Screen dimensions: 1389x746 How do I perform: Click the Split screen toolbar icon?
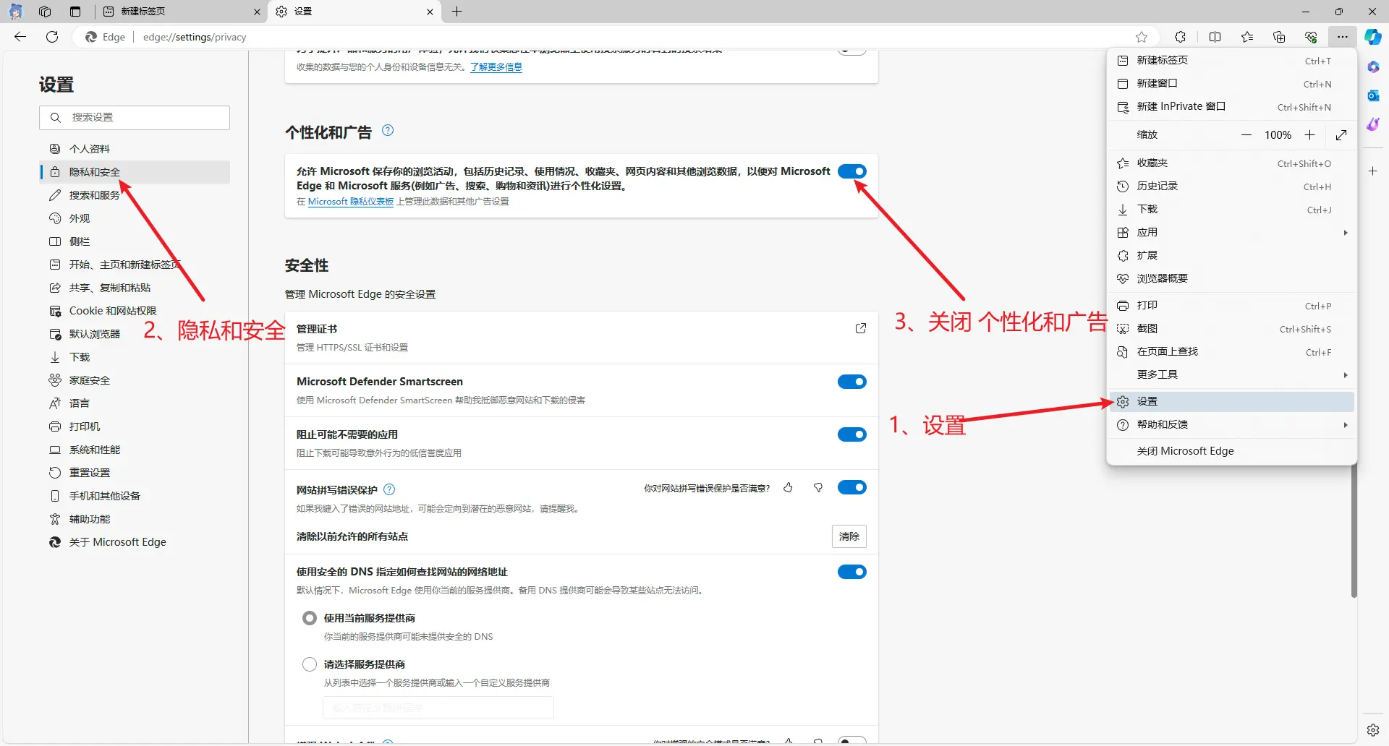point(1215,37)
